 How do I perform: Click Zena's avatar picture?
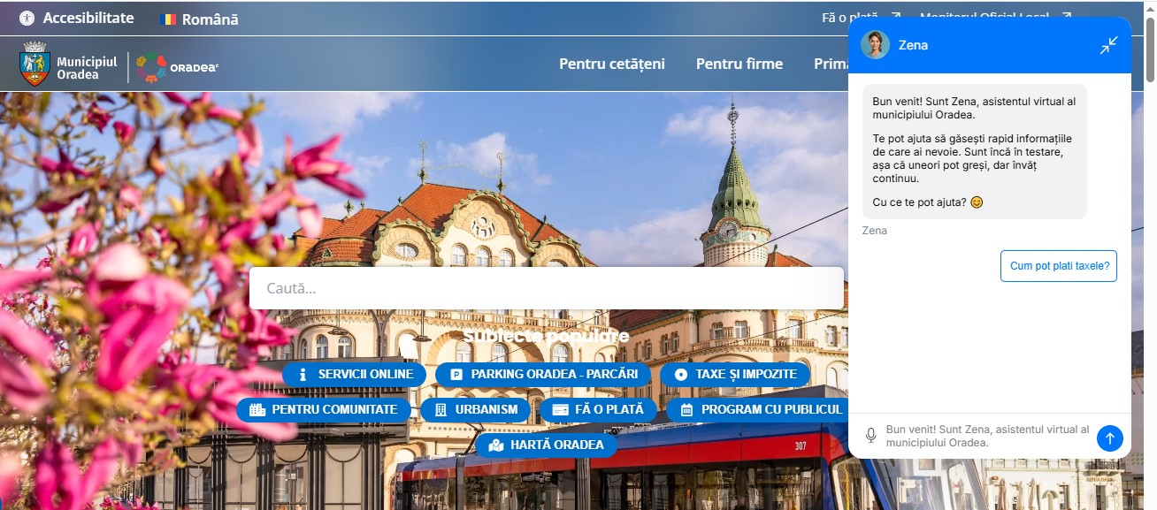pyautogui.click(x=875, y=45)
